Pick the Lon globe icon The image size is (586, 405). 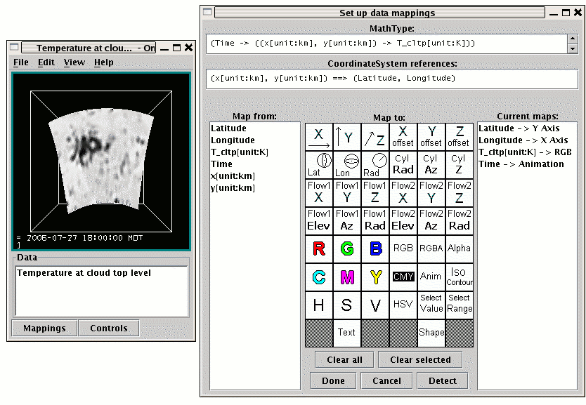(347, 165)
